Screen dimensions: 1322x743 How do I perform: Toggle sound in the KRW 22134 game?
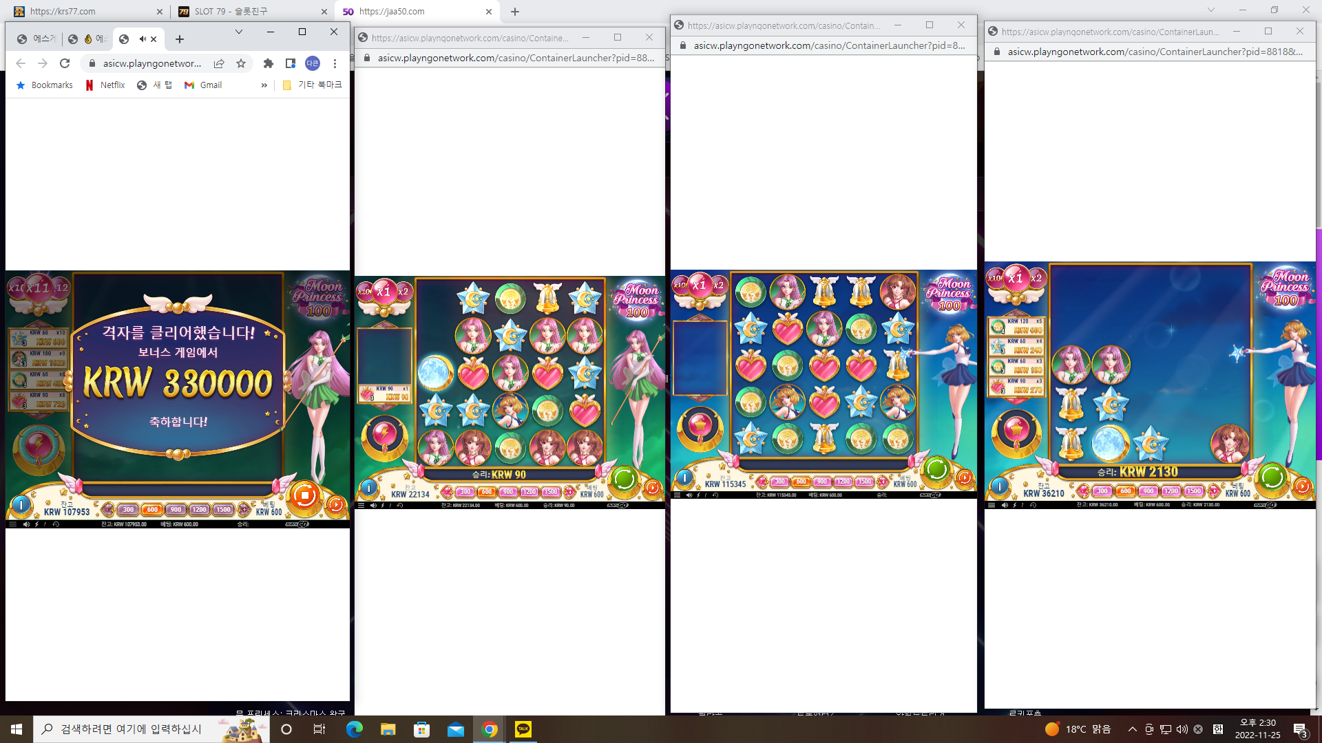[x=373, y=506]
